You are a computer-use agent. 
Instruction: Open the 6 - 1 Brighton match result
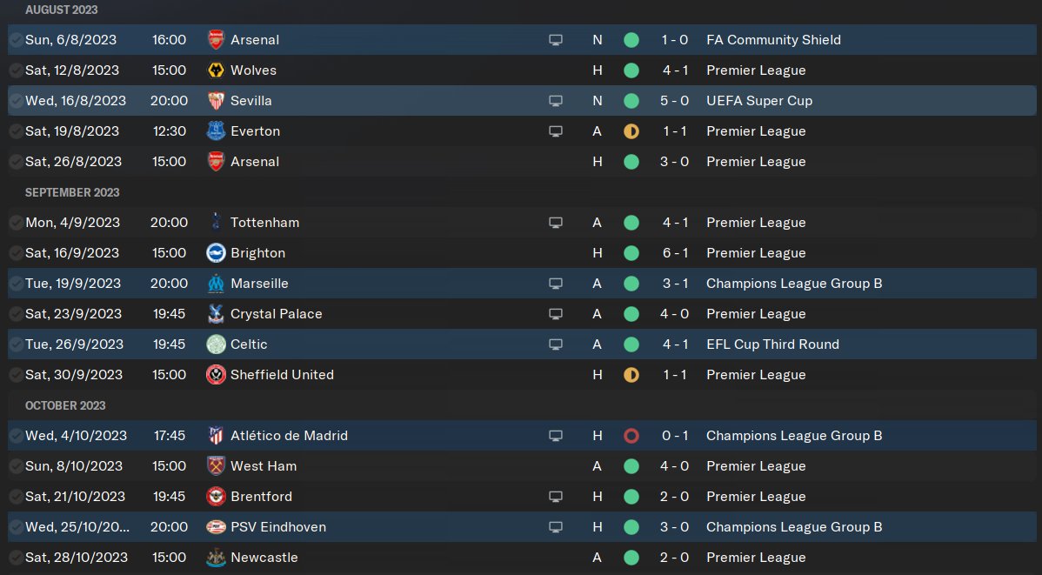675,253
